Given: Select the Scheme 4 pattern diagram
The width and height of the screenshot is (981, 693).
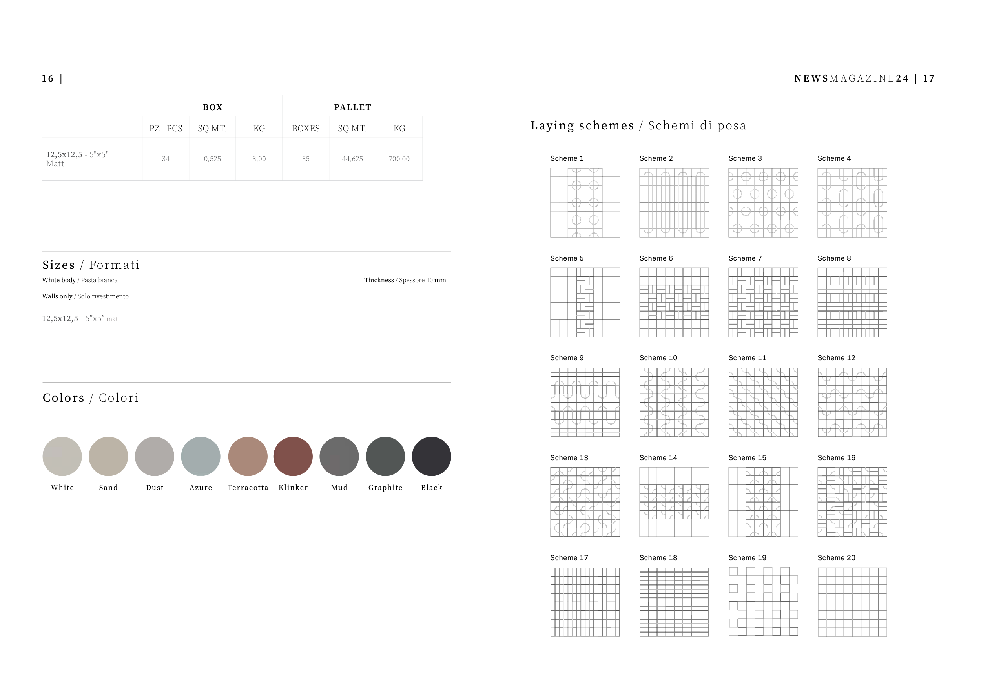Looking at the screenshot, I should point(852,202).
